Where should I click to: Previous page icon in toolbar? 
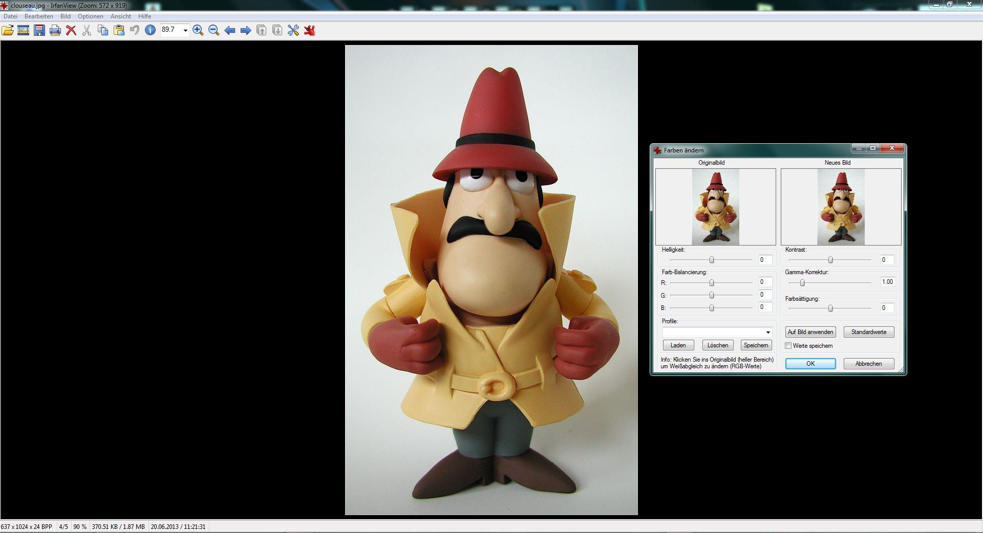point(262,31)
